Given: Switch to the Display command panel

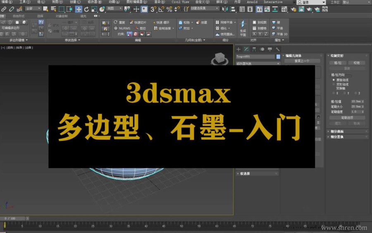Looking at the screenshot, I should [270, 49].
